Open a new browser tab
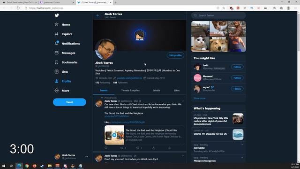Viewport: 300px width, 169px height. pyautogui.click(x=116, y=2)
